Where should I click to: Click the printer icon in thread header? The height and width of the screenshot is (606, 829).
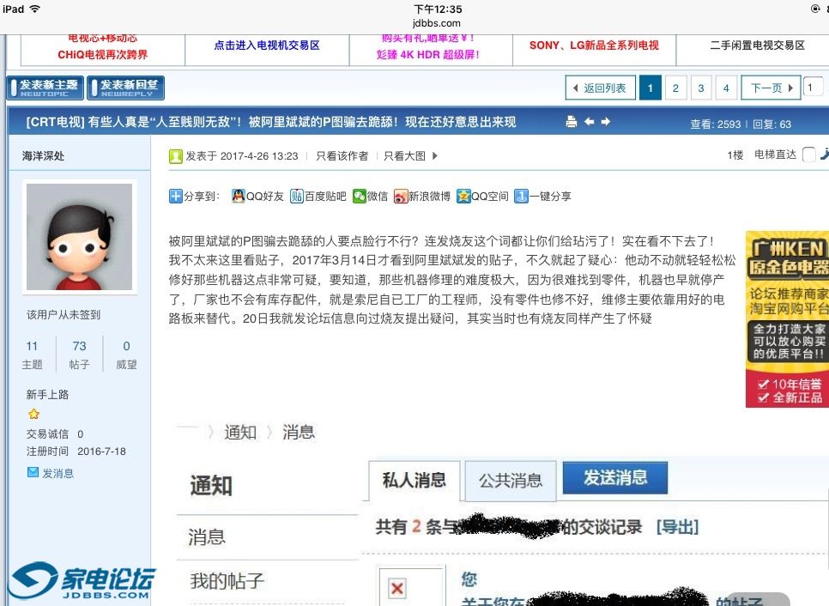pyautogui.click(x=572, y=123)
